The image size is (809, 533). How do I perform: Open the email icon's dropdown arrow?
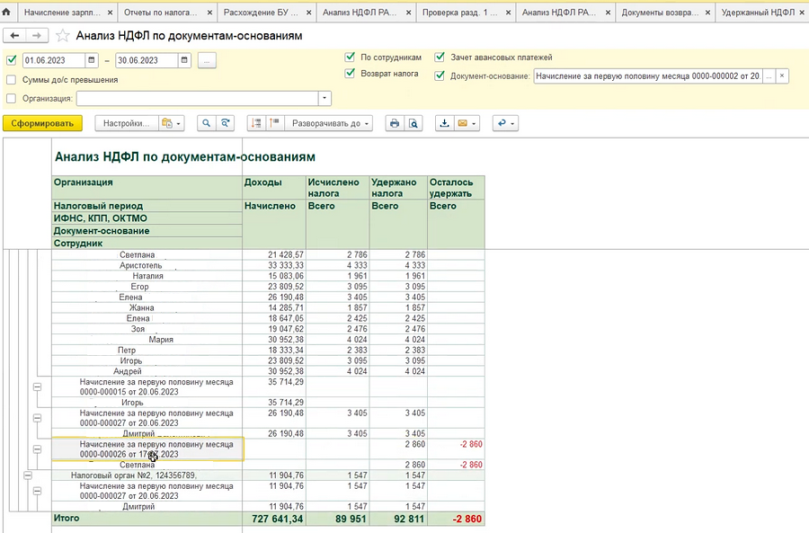(474, 123)
